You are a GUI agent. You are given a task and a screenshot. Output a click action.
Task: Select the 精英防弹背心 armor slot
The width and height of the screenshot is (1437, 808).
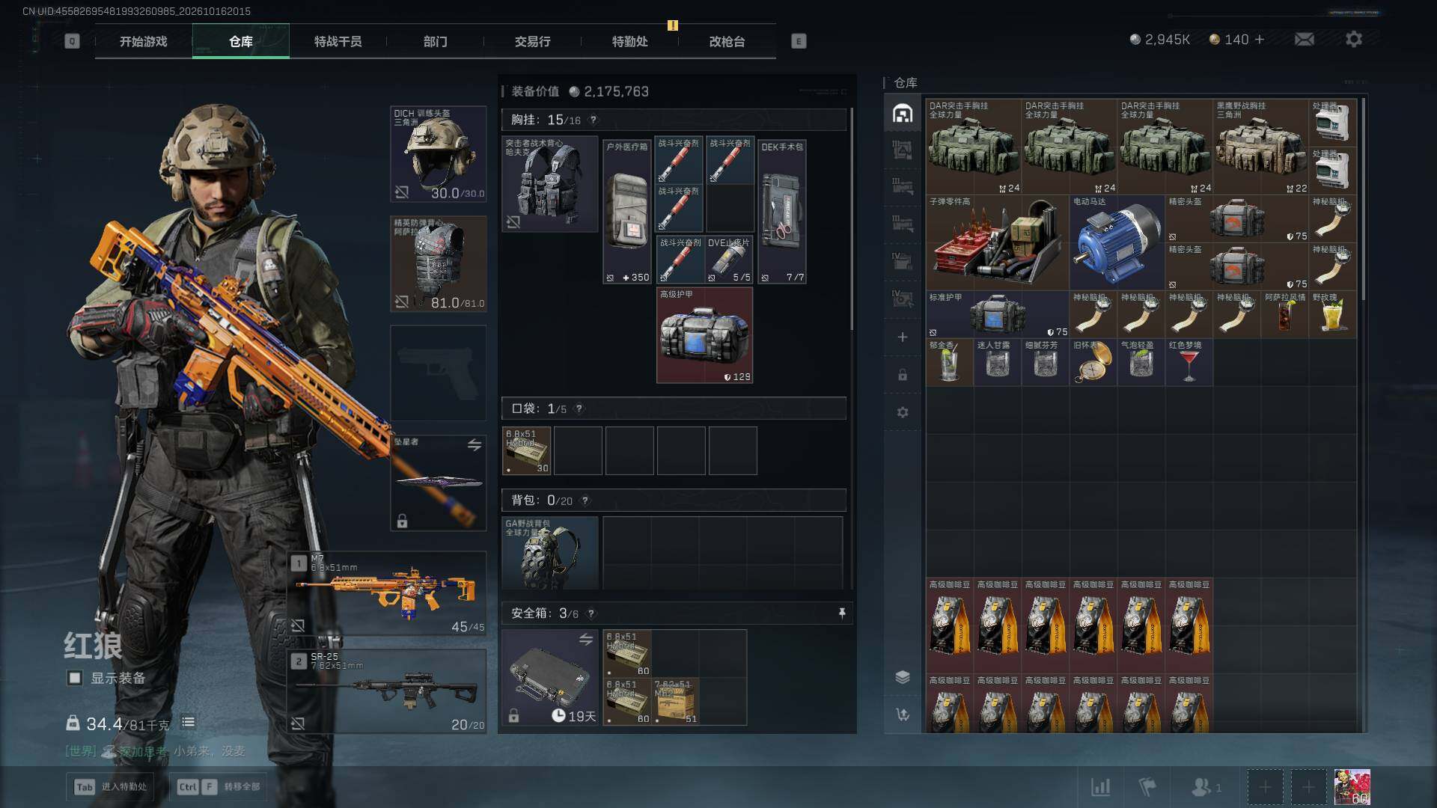tap(439, 264)
